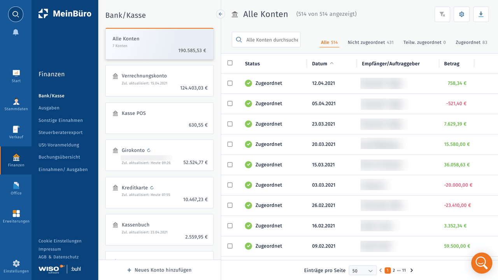Check the row dated 12.04.2021
498x280 pixels.
[x=230, y=83]
